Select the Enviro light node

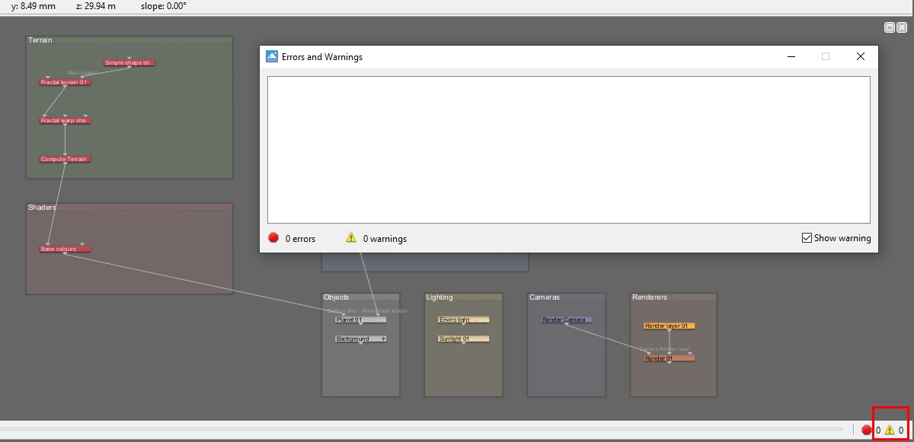coord(463,320)
